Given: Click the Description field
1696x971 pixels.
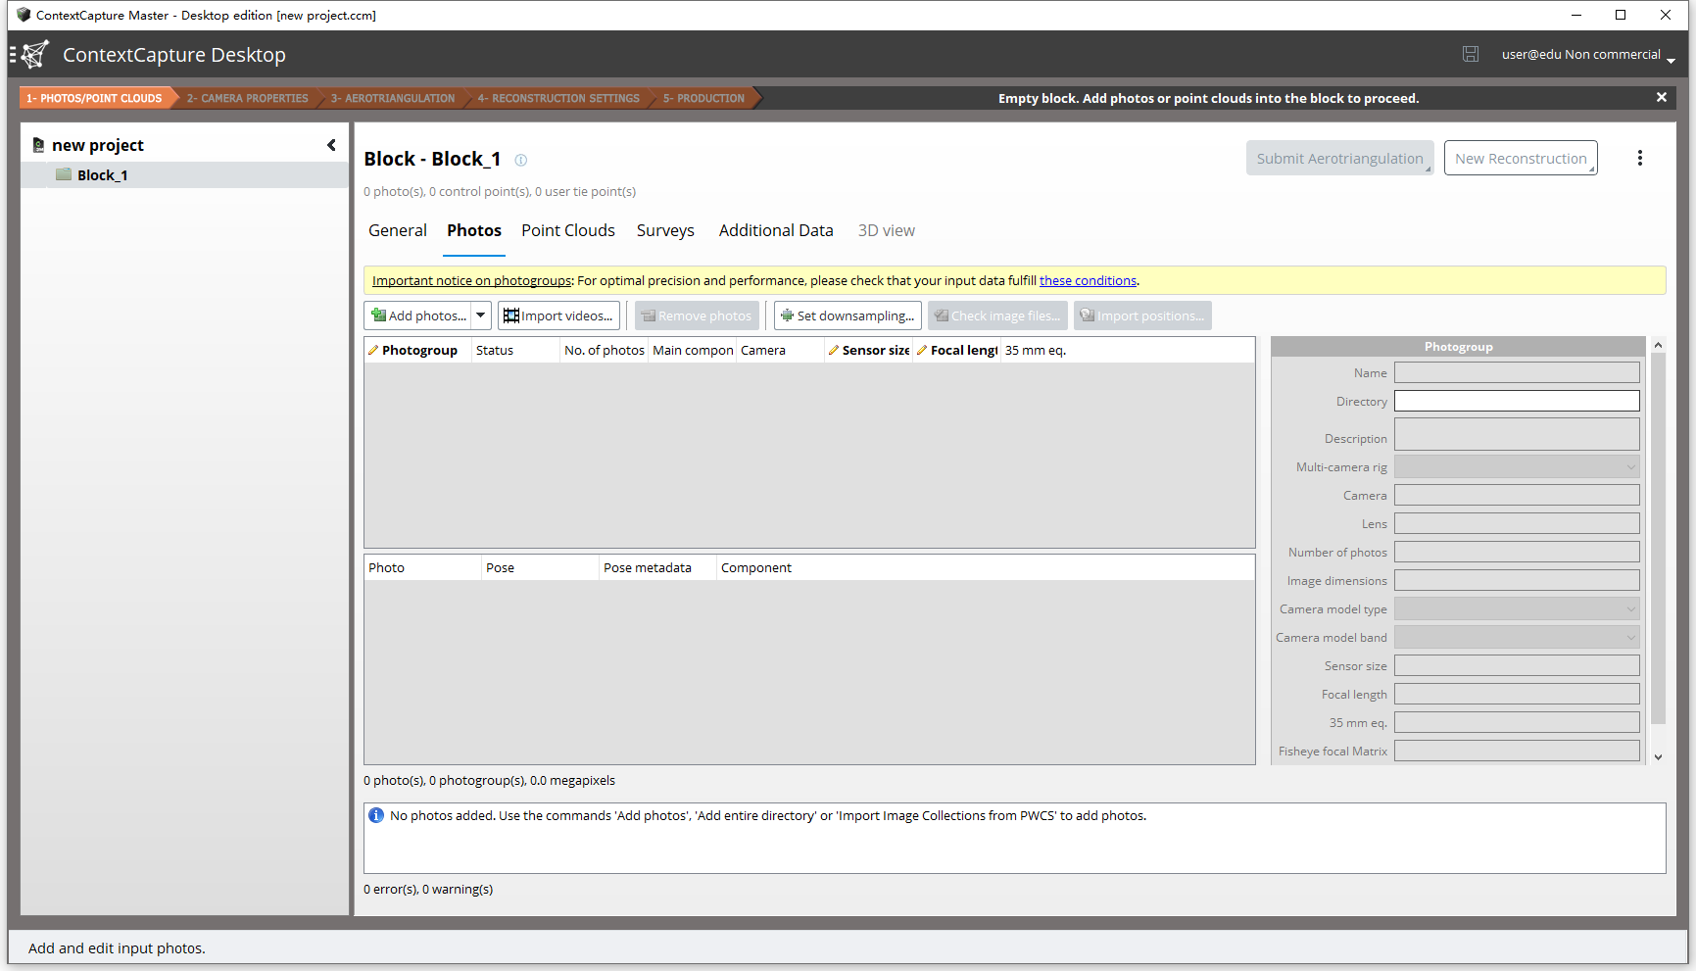Looking at the screenshot, I should 1517,434.
